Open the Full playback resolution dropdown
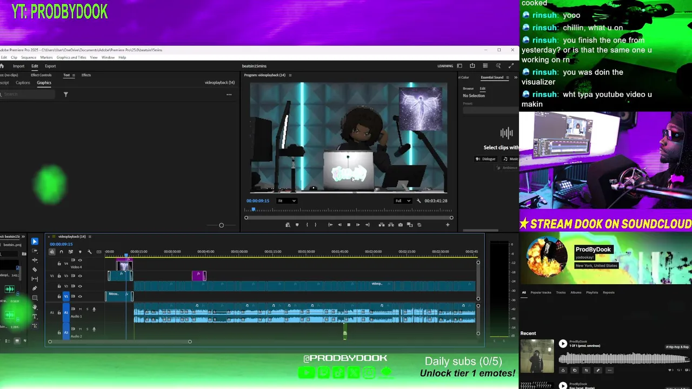This screenshot has height=389, width=692. click(x=403, y=201)
